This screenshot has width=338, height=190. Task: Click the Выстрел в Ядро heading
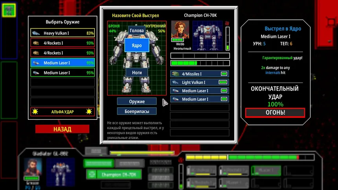(283, 29)
